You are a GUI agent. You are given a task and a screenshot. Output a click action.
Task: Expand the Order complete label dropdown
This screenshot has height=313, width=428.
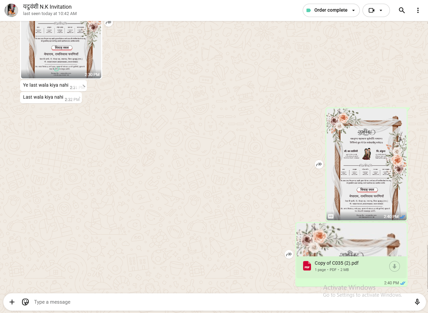pos(353,10)
